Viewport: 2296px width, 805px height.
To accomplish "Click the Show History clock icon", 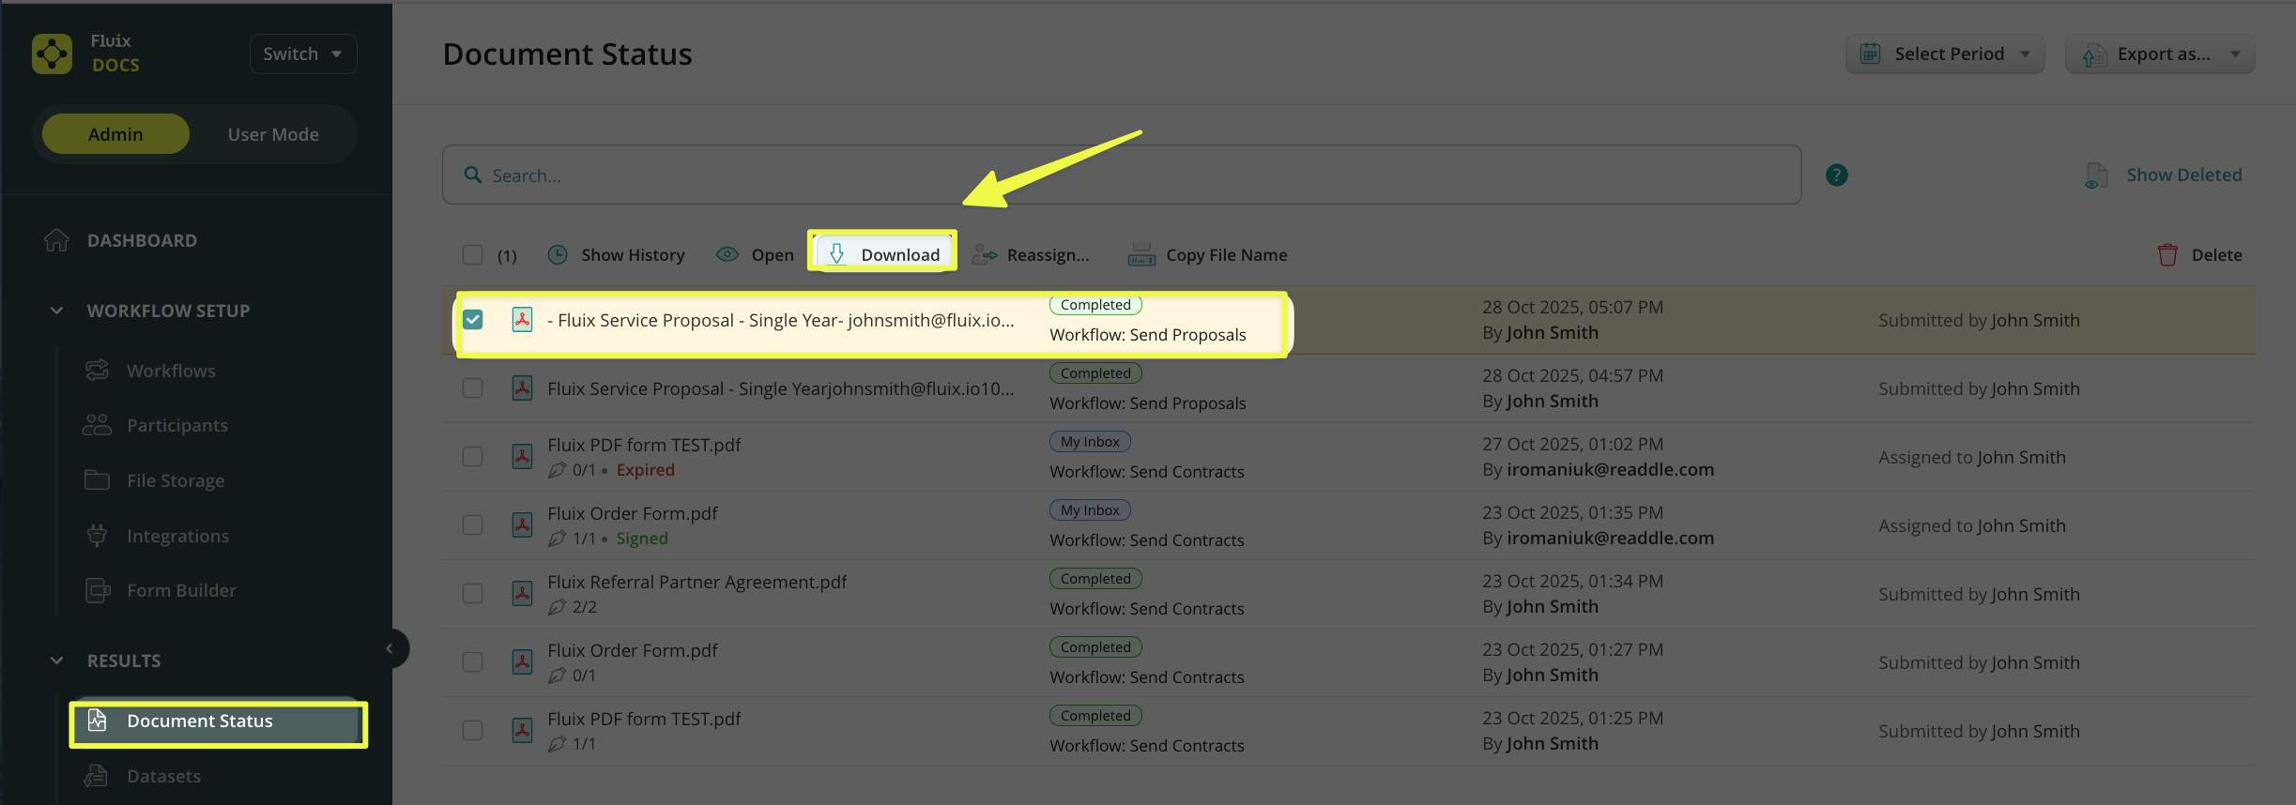I will pyautogui.click(x=558, y=255).
